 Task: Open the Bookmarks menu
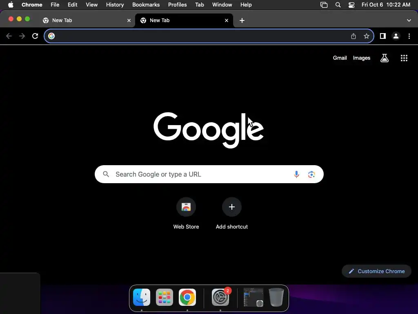[146, 5]
